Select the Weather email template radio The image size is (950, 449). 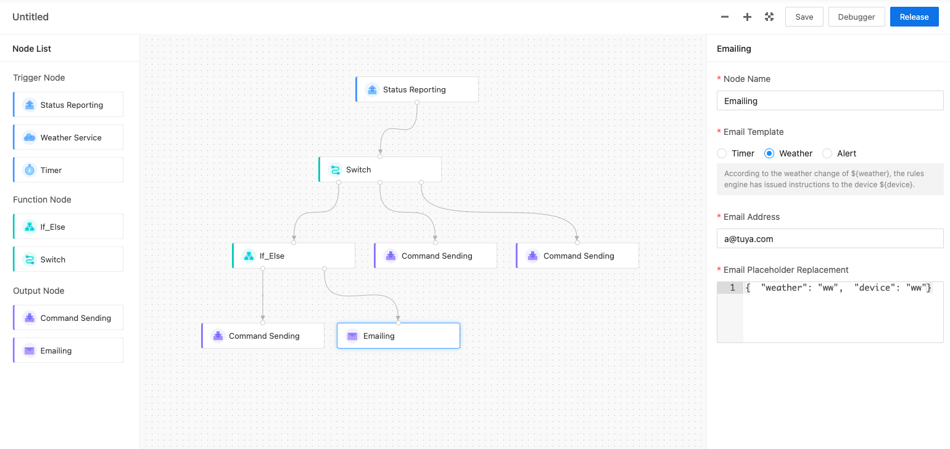[x=769, y=153]
